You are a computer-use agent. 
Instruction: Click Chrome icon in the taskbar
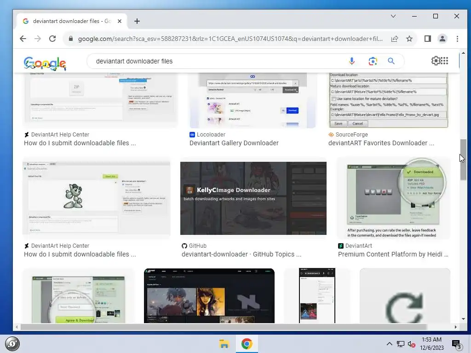247,344
